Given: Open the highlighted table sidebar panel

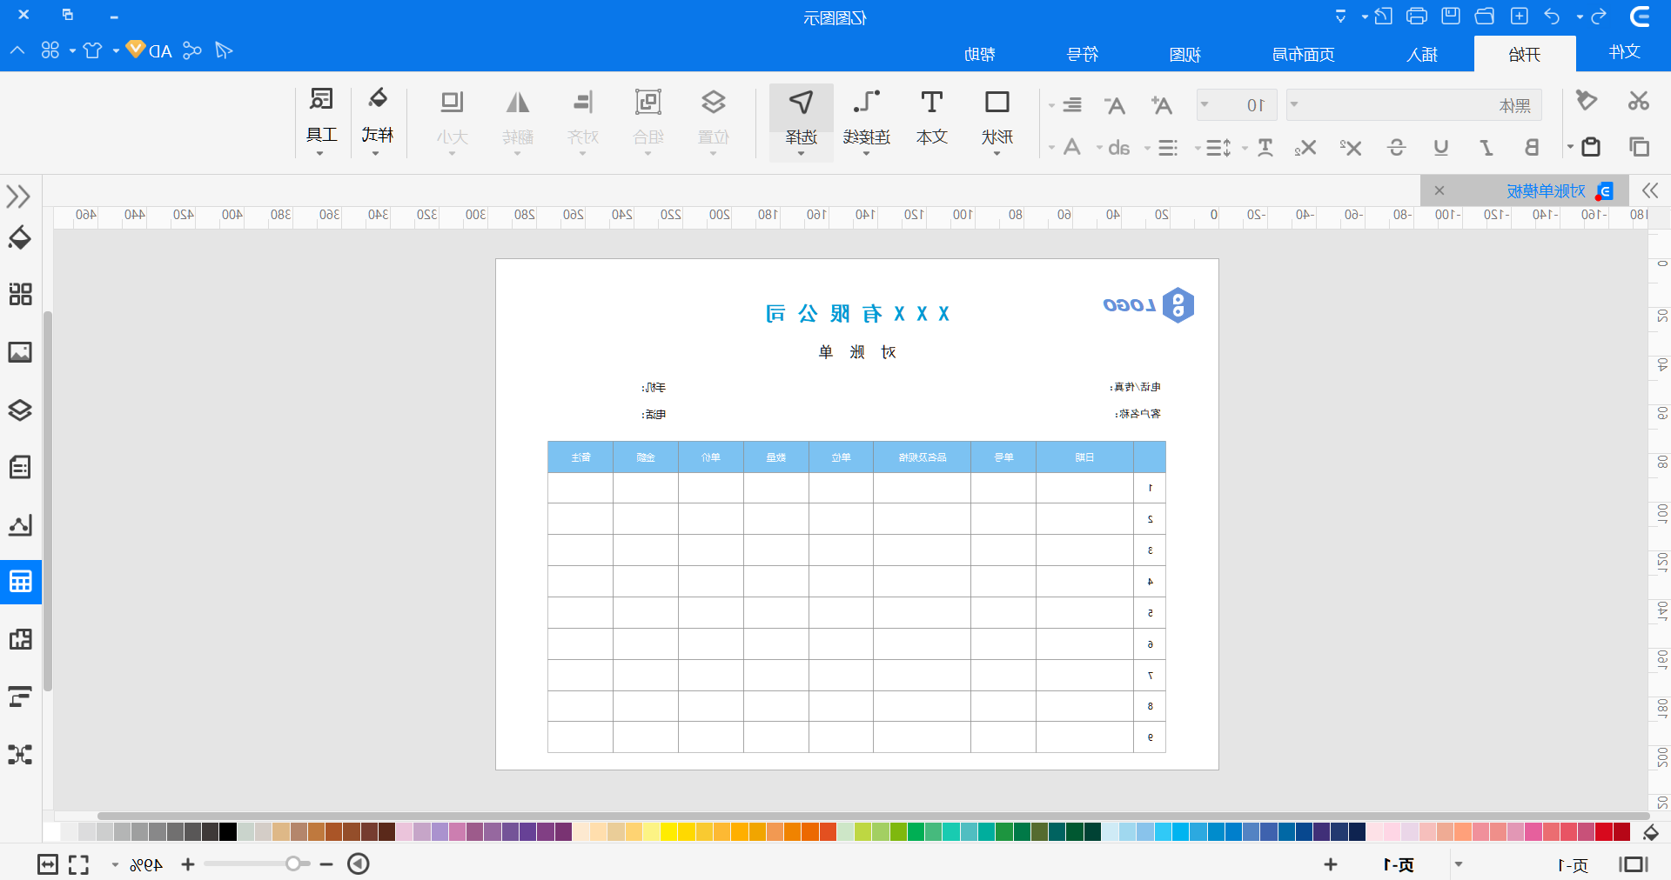Looking at the screenshot, I should click(x=20, y=582).
